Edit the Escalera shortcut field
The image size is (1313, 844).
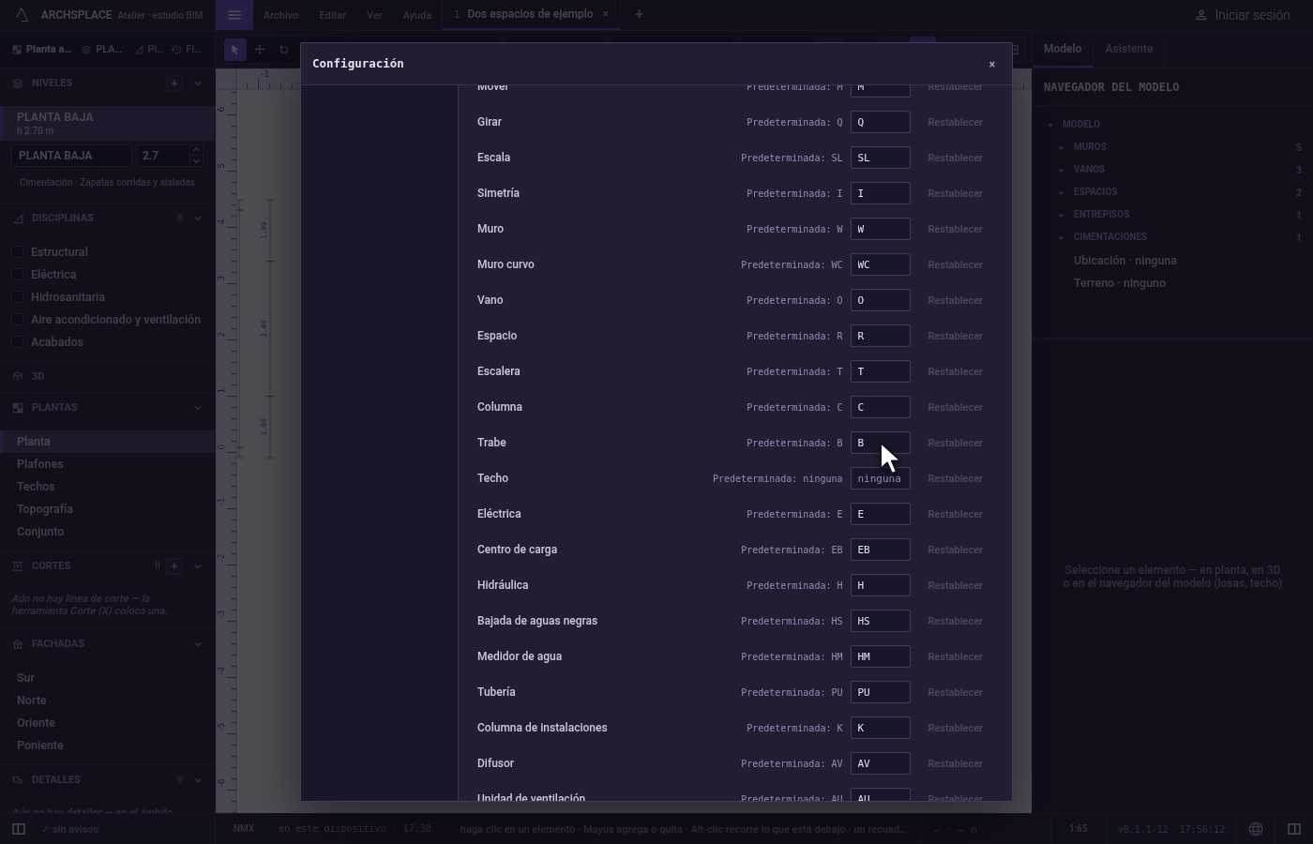(880, 371)
